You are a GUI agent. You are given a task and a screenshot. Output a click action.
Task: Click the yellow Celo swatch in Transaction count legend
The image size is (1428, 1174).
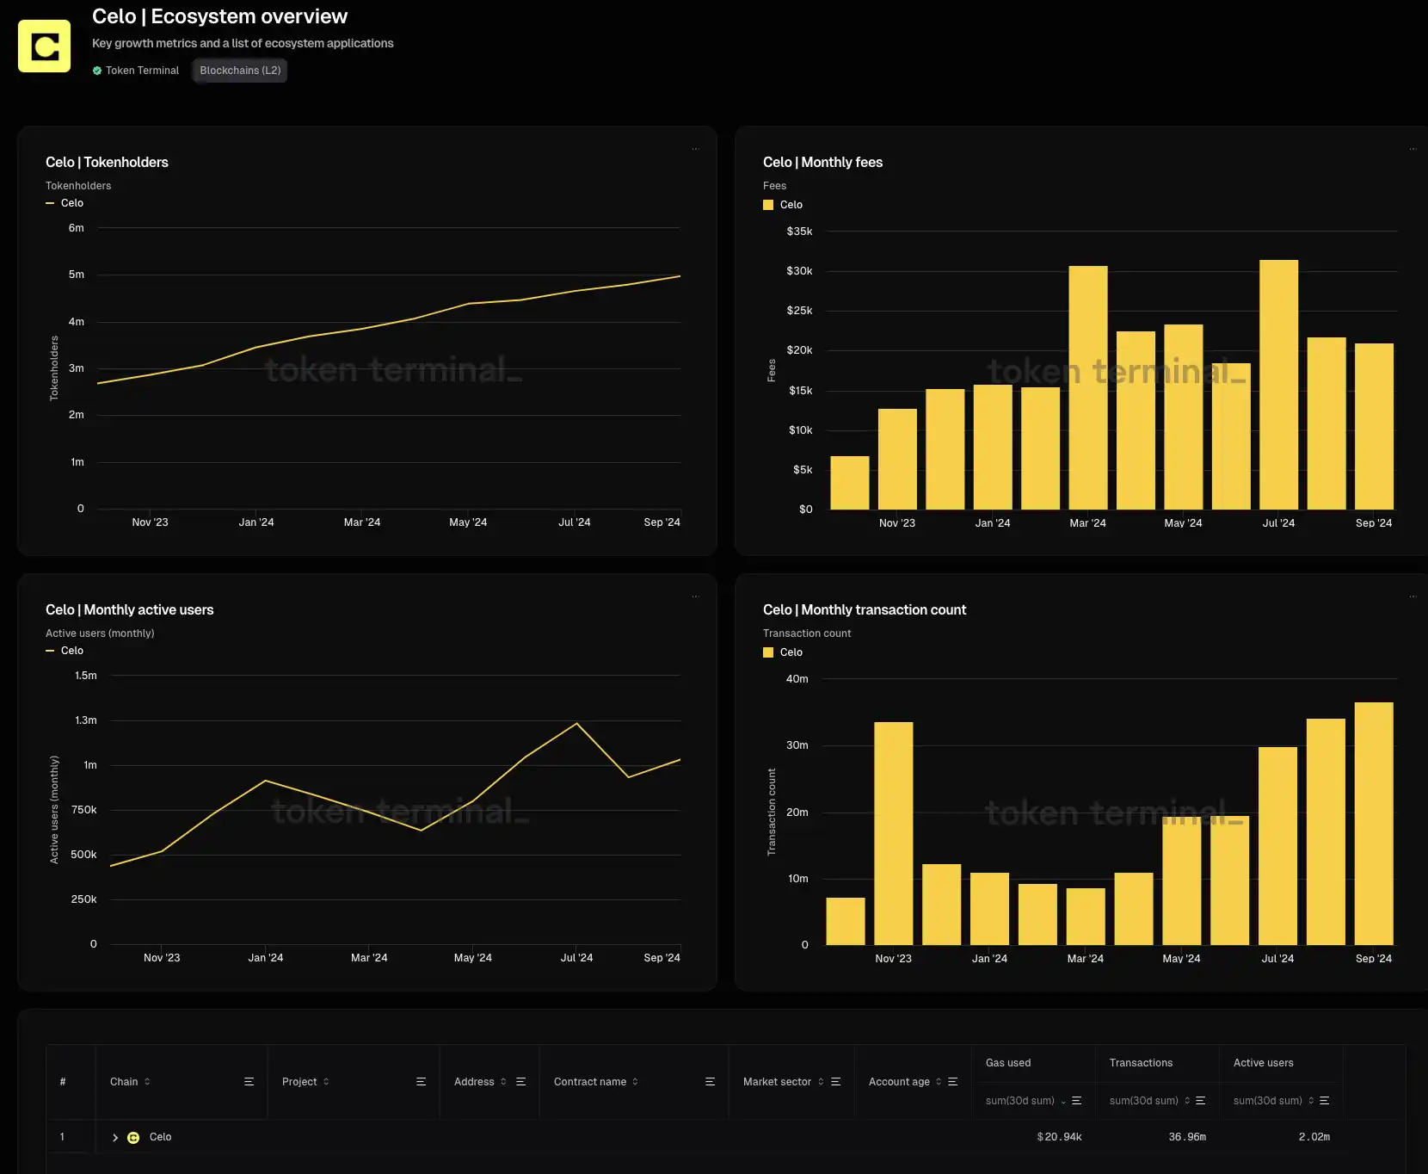[x=768, y=652]
